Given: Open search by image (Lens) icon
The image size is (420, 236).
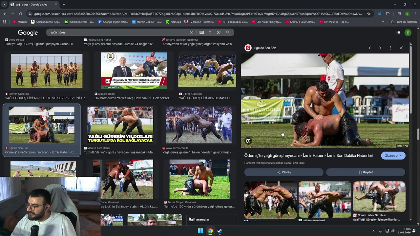Looking at the screenshot, I should [x=219, y=32].
